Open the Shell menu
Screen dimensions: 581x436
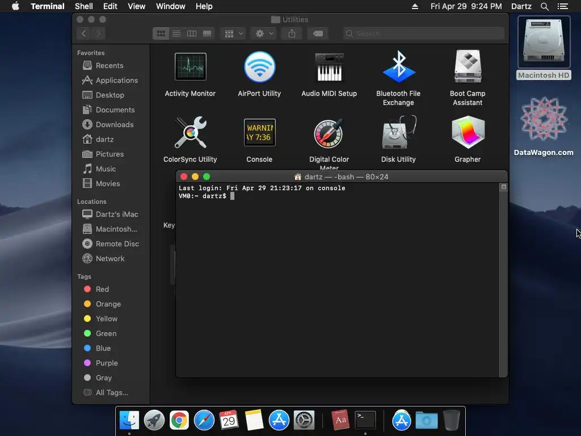tap(84, 6)
